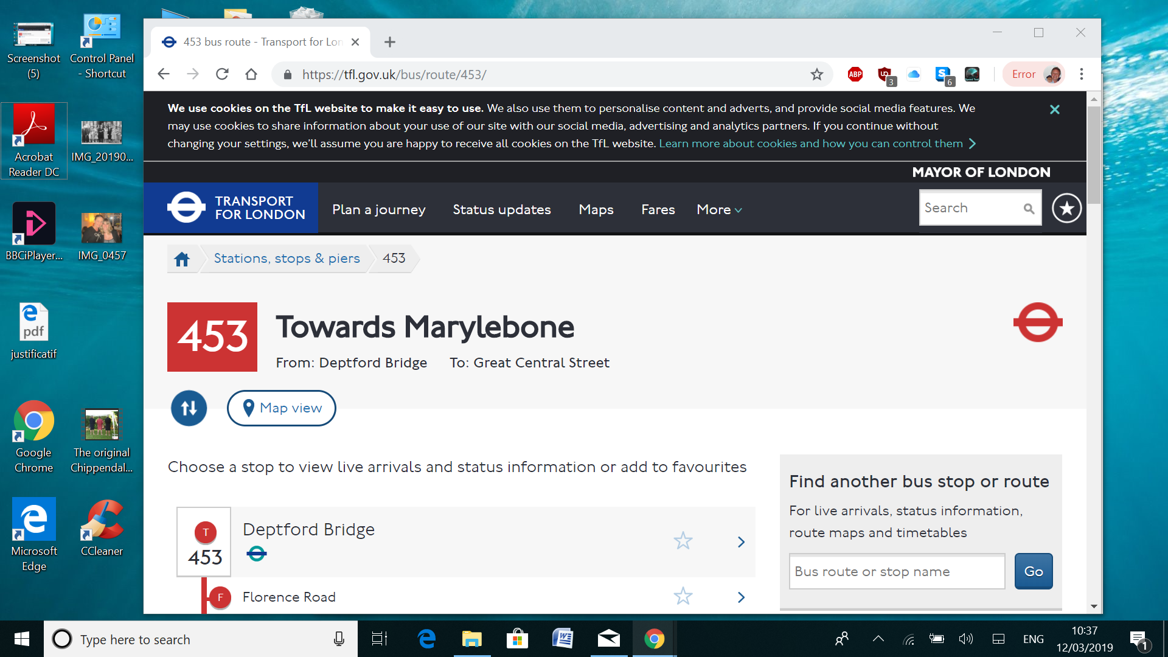Viewport: 1168px width, 657px height.
Task: Open Status updates
Action: click(x=502, y=209)
